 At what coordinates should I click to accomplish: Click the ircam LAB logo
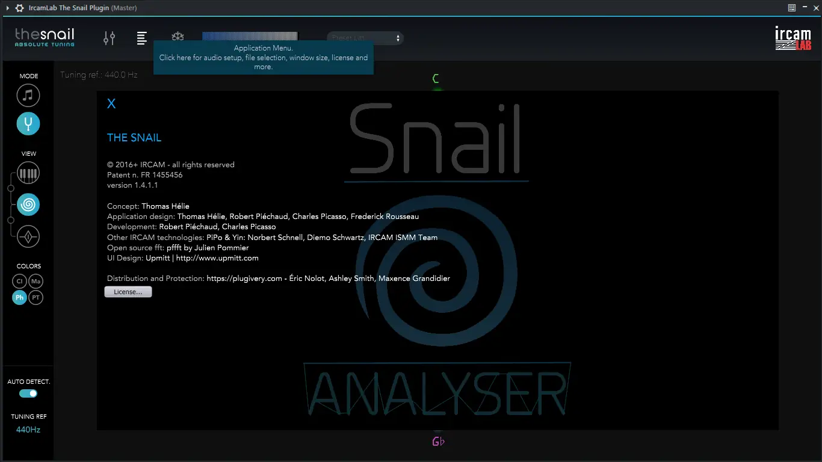793,38
